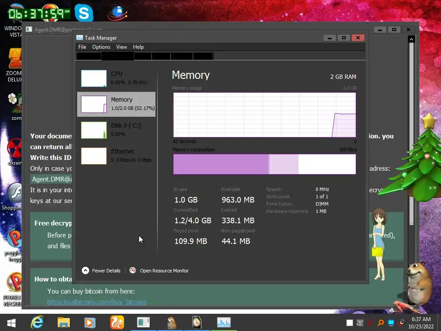The height and width of the screenshot is (331, 441).
Task: Select the CPU performance graph thumbnail
Action: (93, 78)
